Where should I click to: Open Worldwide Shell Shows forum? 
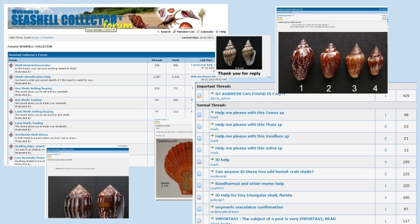pos(31,134)
